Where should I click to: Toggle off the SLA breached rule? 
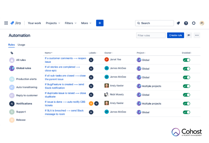[186, 112]
